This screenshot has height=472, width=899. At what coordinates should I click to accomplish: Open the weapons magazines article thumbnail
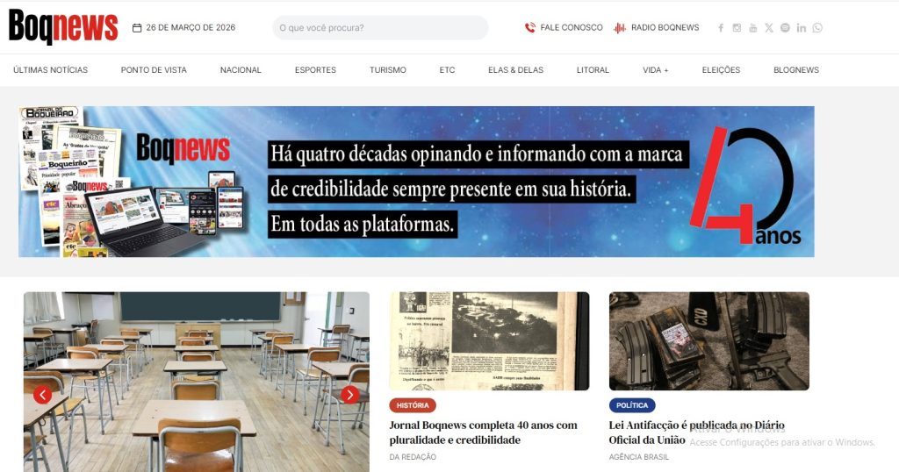coord(709,341)
